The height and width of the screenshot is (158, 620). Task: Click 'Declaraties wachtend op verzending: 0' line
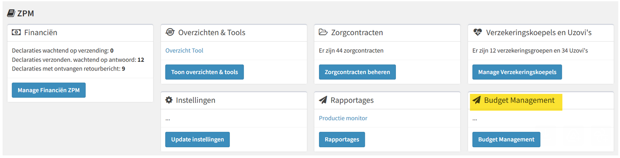[x=63, y=51]
